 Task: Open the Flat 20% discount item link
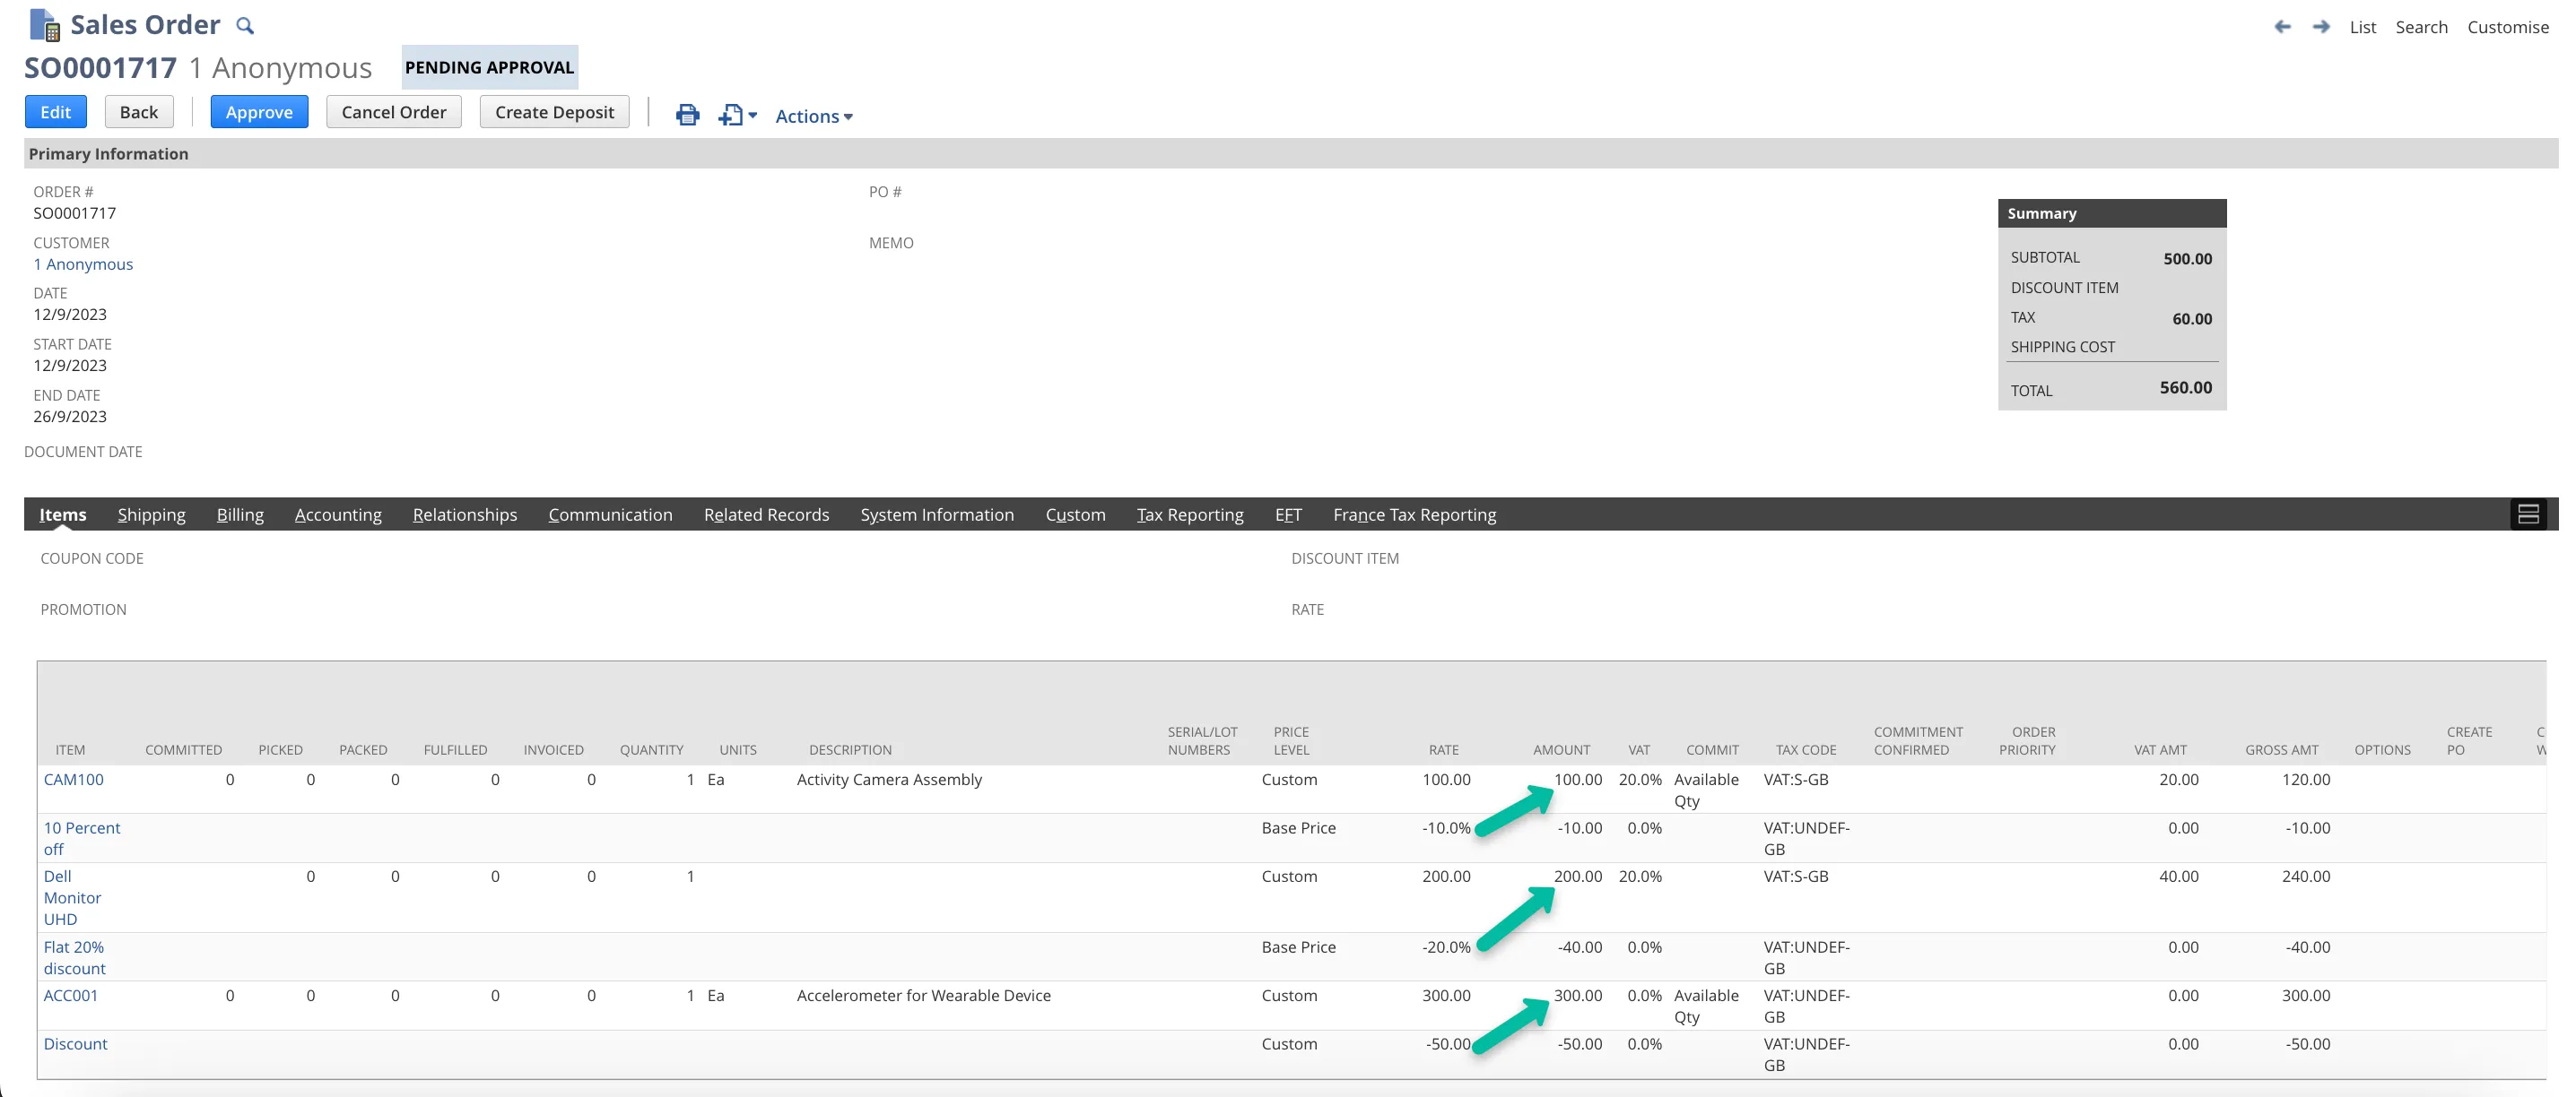point(74,957)
